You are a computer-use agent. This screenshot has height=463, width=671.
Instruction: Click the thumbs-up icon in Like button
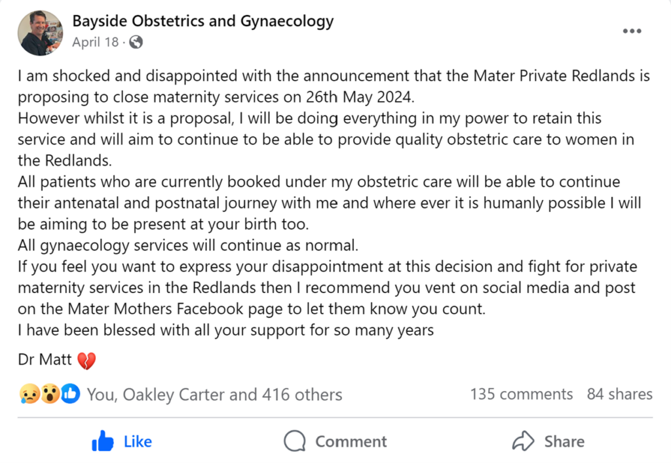click(x=103, y=442)
